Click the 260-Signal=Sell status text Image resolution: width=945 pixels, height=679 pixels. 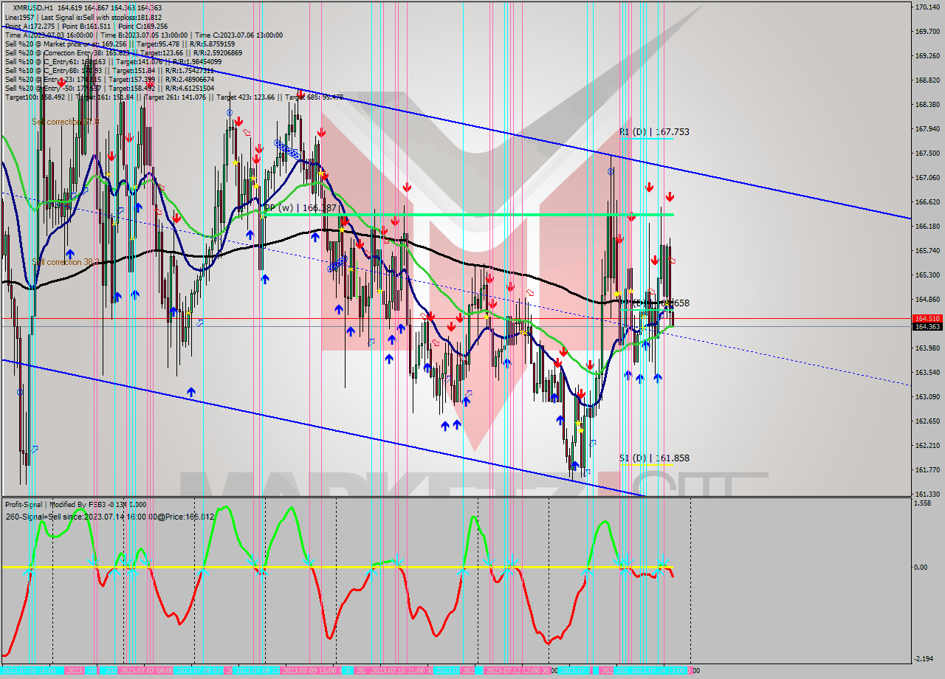(x=109, y=517)
